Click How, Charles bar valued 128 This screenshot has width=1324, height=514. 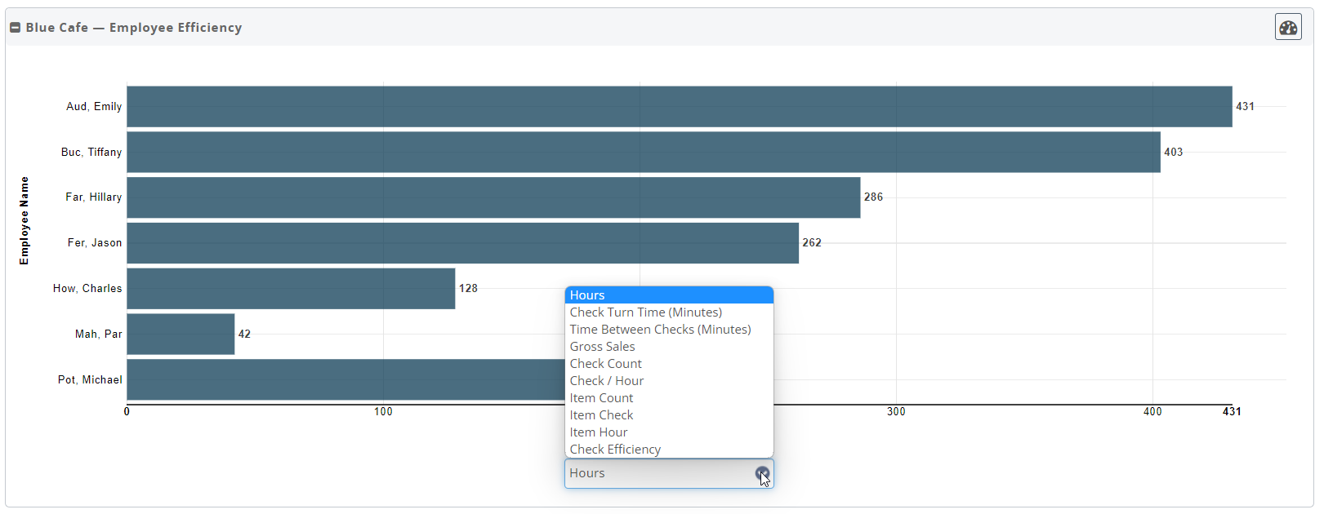tap(291, 289)
